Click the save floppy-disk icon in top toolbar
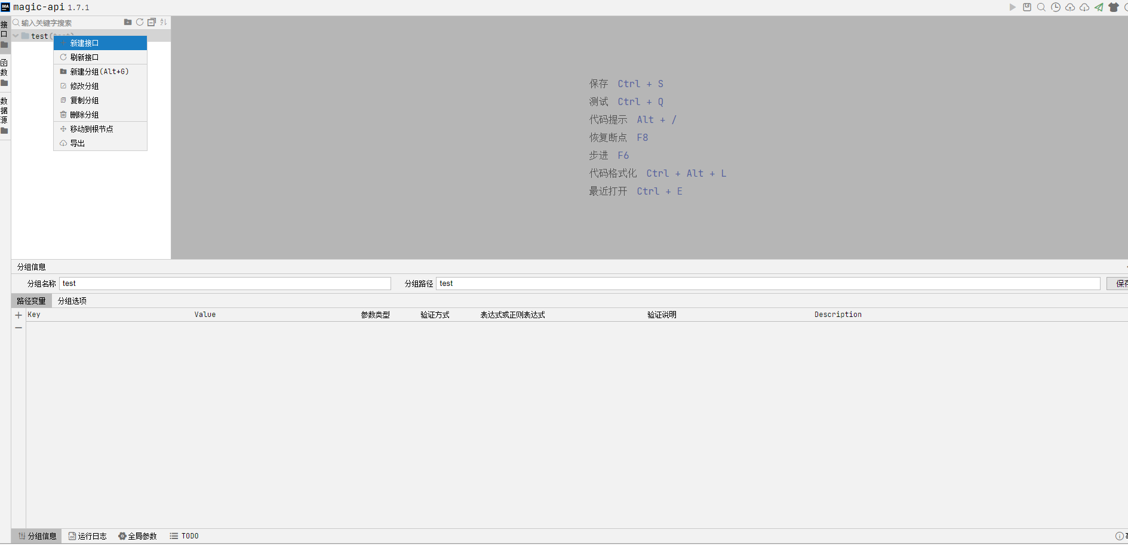 tap(1027, 7)
